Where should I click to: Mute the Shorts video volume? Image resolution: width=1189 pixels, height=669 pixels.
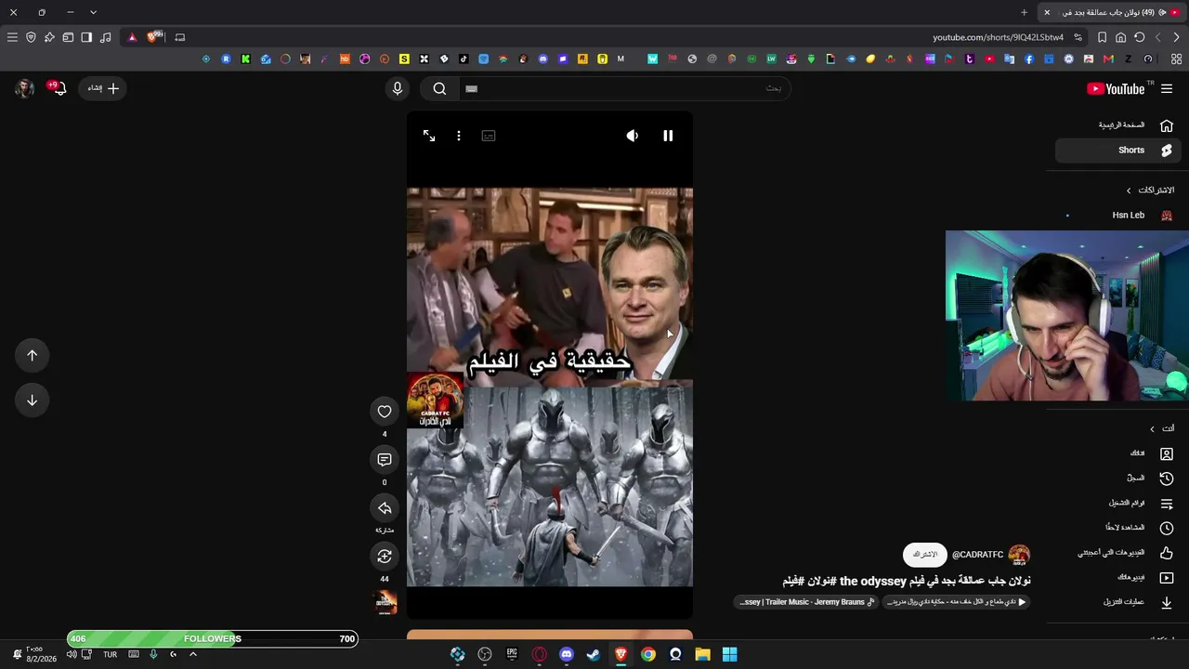click(x=633, y=136)
